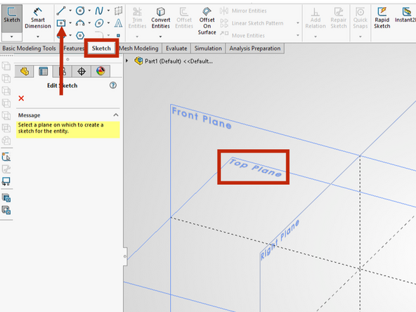Select the Spline sketch tool
Image resolution: width=416 pixels, height=312 pixels.
pyautogui.click(x=99, y=11)
